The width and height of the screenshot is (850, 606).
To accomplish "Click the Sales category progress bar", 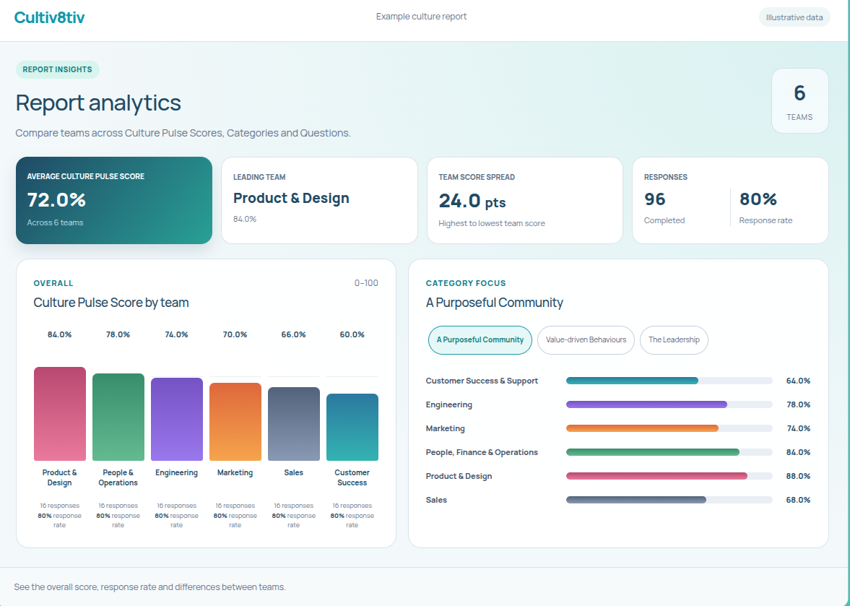I will (x=669, y=500).
